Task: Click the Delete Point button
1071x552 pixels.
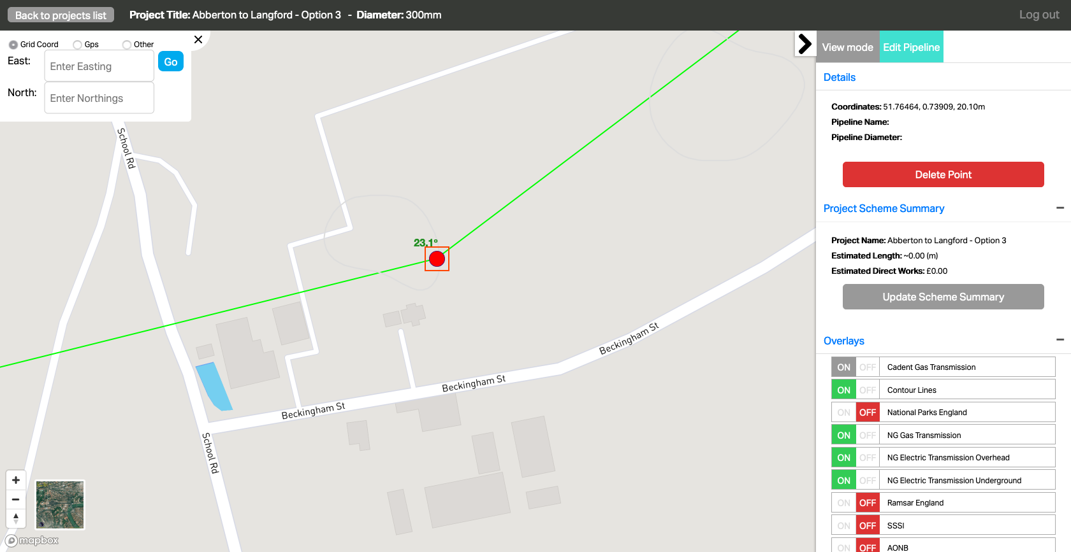Action: pyautogui.click(x=943, y=174)
